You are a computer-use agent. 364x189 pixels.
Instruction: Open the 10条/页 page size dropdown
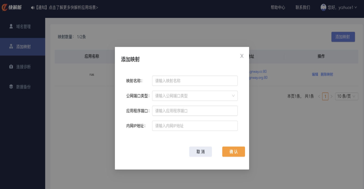(346, 96)
